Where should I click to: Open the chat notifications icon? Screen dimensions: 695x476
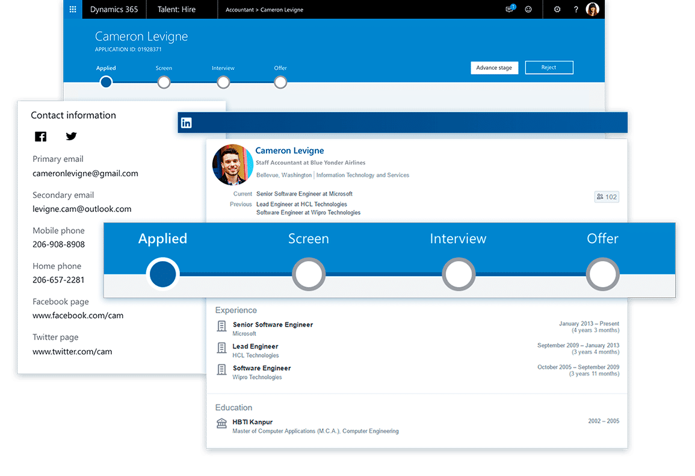pyautogui.click(x=510, y=9)
